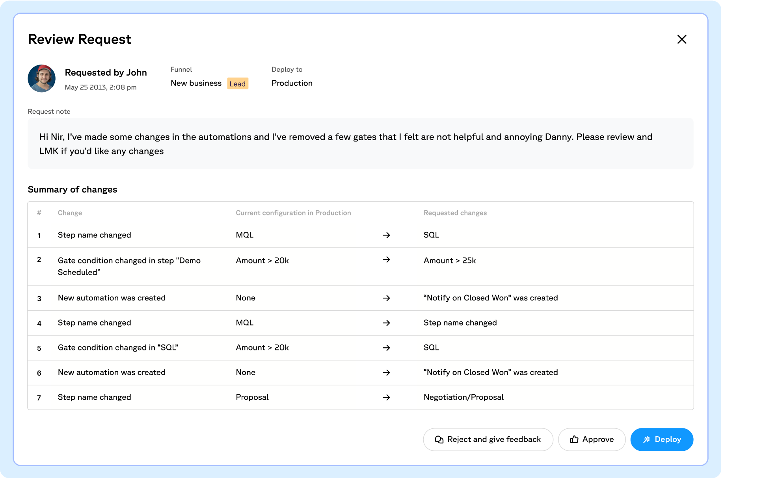
Task: Click arrow icon in row 3
Action: (x=386, y=298)
